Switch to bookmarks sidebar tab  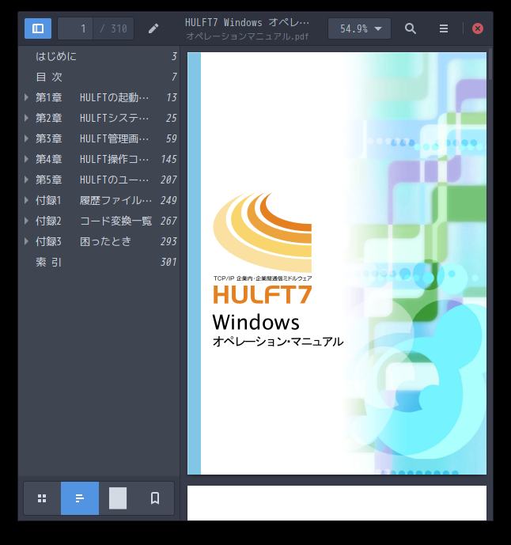pos(155,498)
